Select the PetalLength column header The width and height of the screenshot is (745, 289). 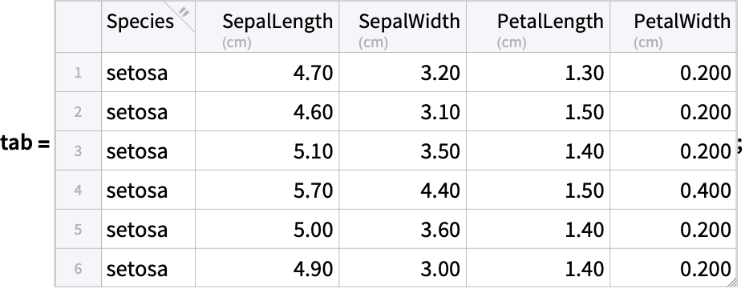tap(538, 26)
